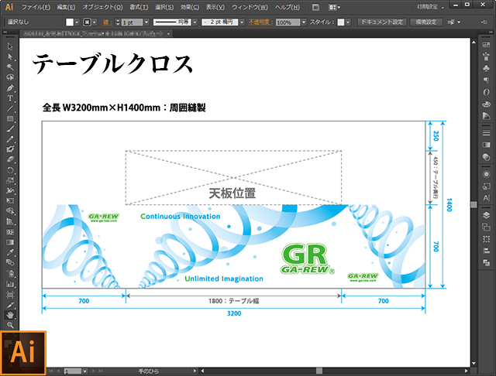Viewport: 496px width, 376px height.
Task: Open the 初期設定 workspace switcher
Action: [430, 7]
